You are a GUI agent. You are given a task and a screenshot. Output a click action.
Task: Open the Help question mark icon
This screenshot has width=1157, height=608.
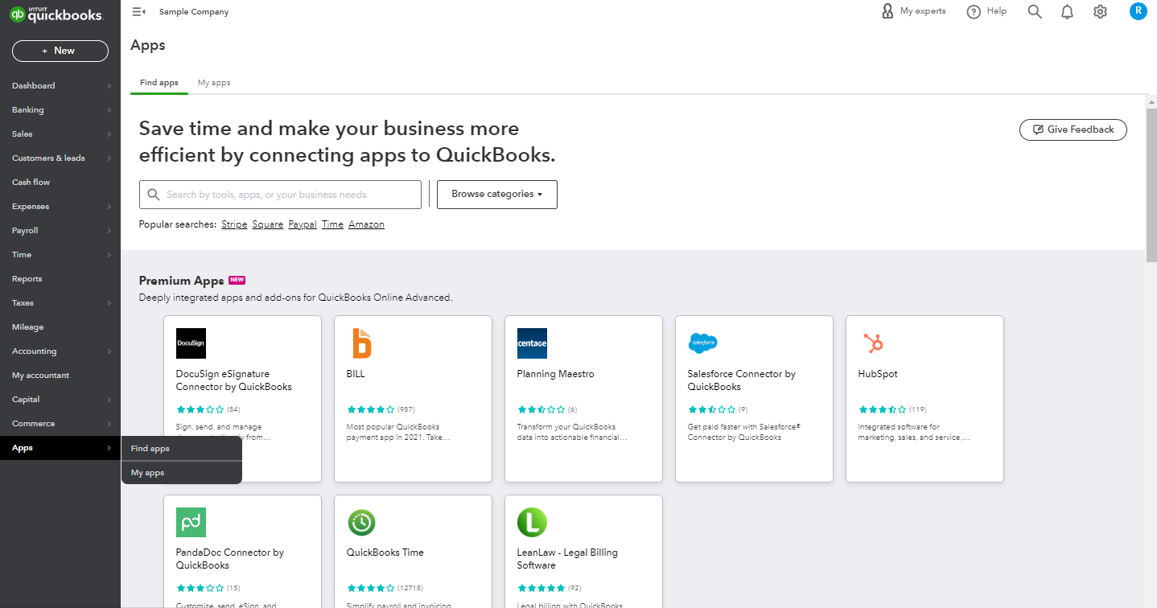(x=974, y=11)
